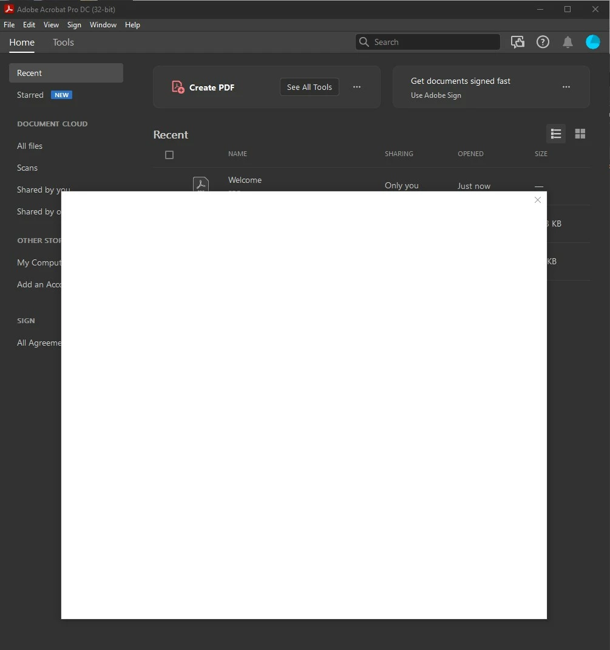Click in the Search input field
The image size is (610, 650).
[428, 42]
